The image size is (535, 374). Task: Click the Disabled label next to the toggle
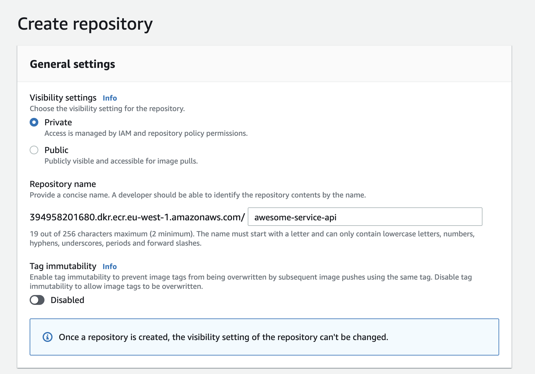[x=67, y=300]
